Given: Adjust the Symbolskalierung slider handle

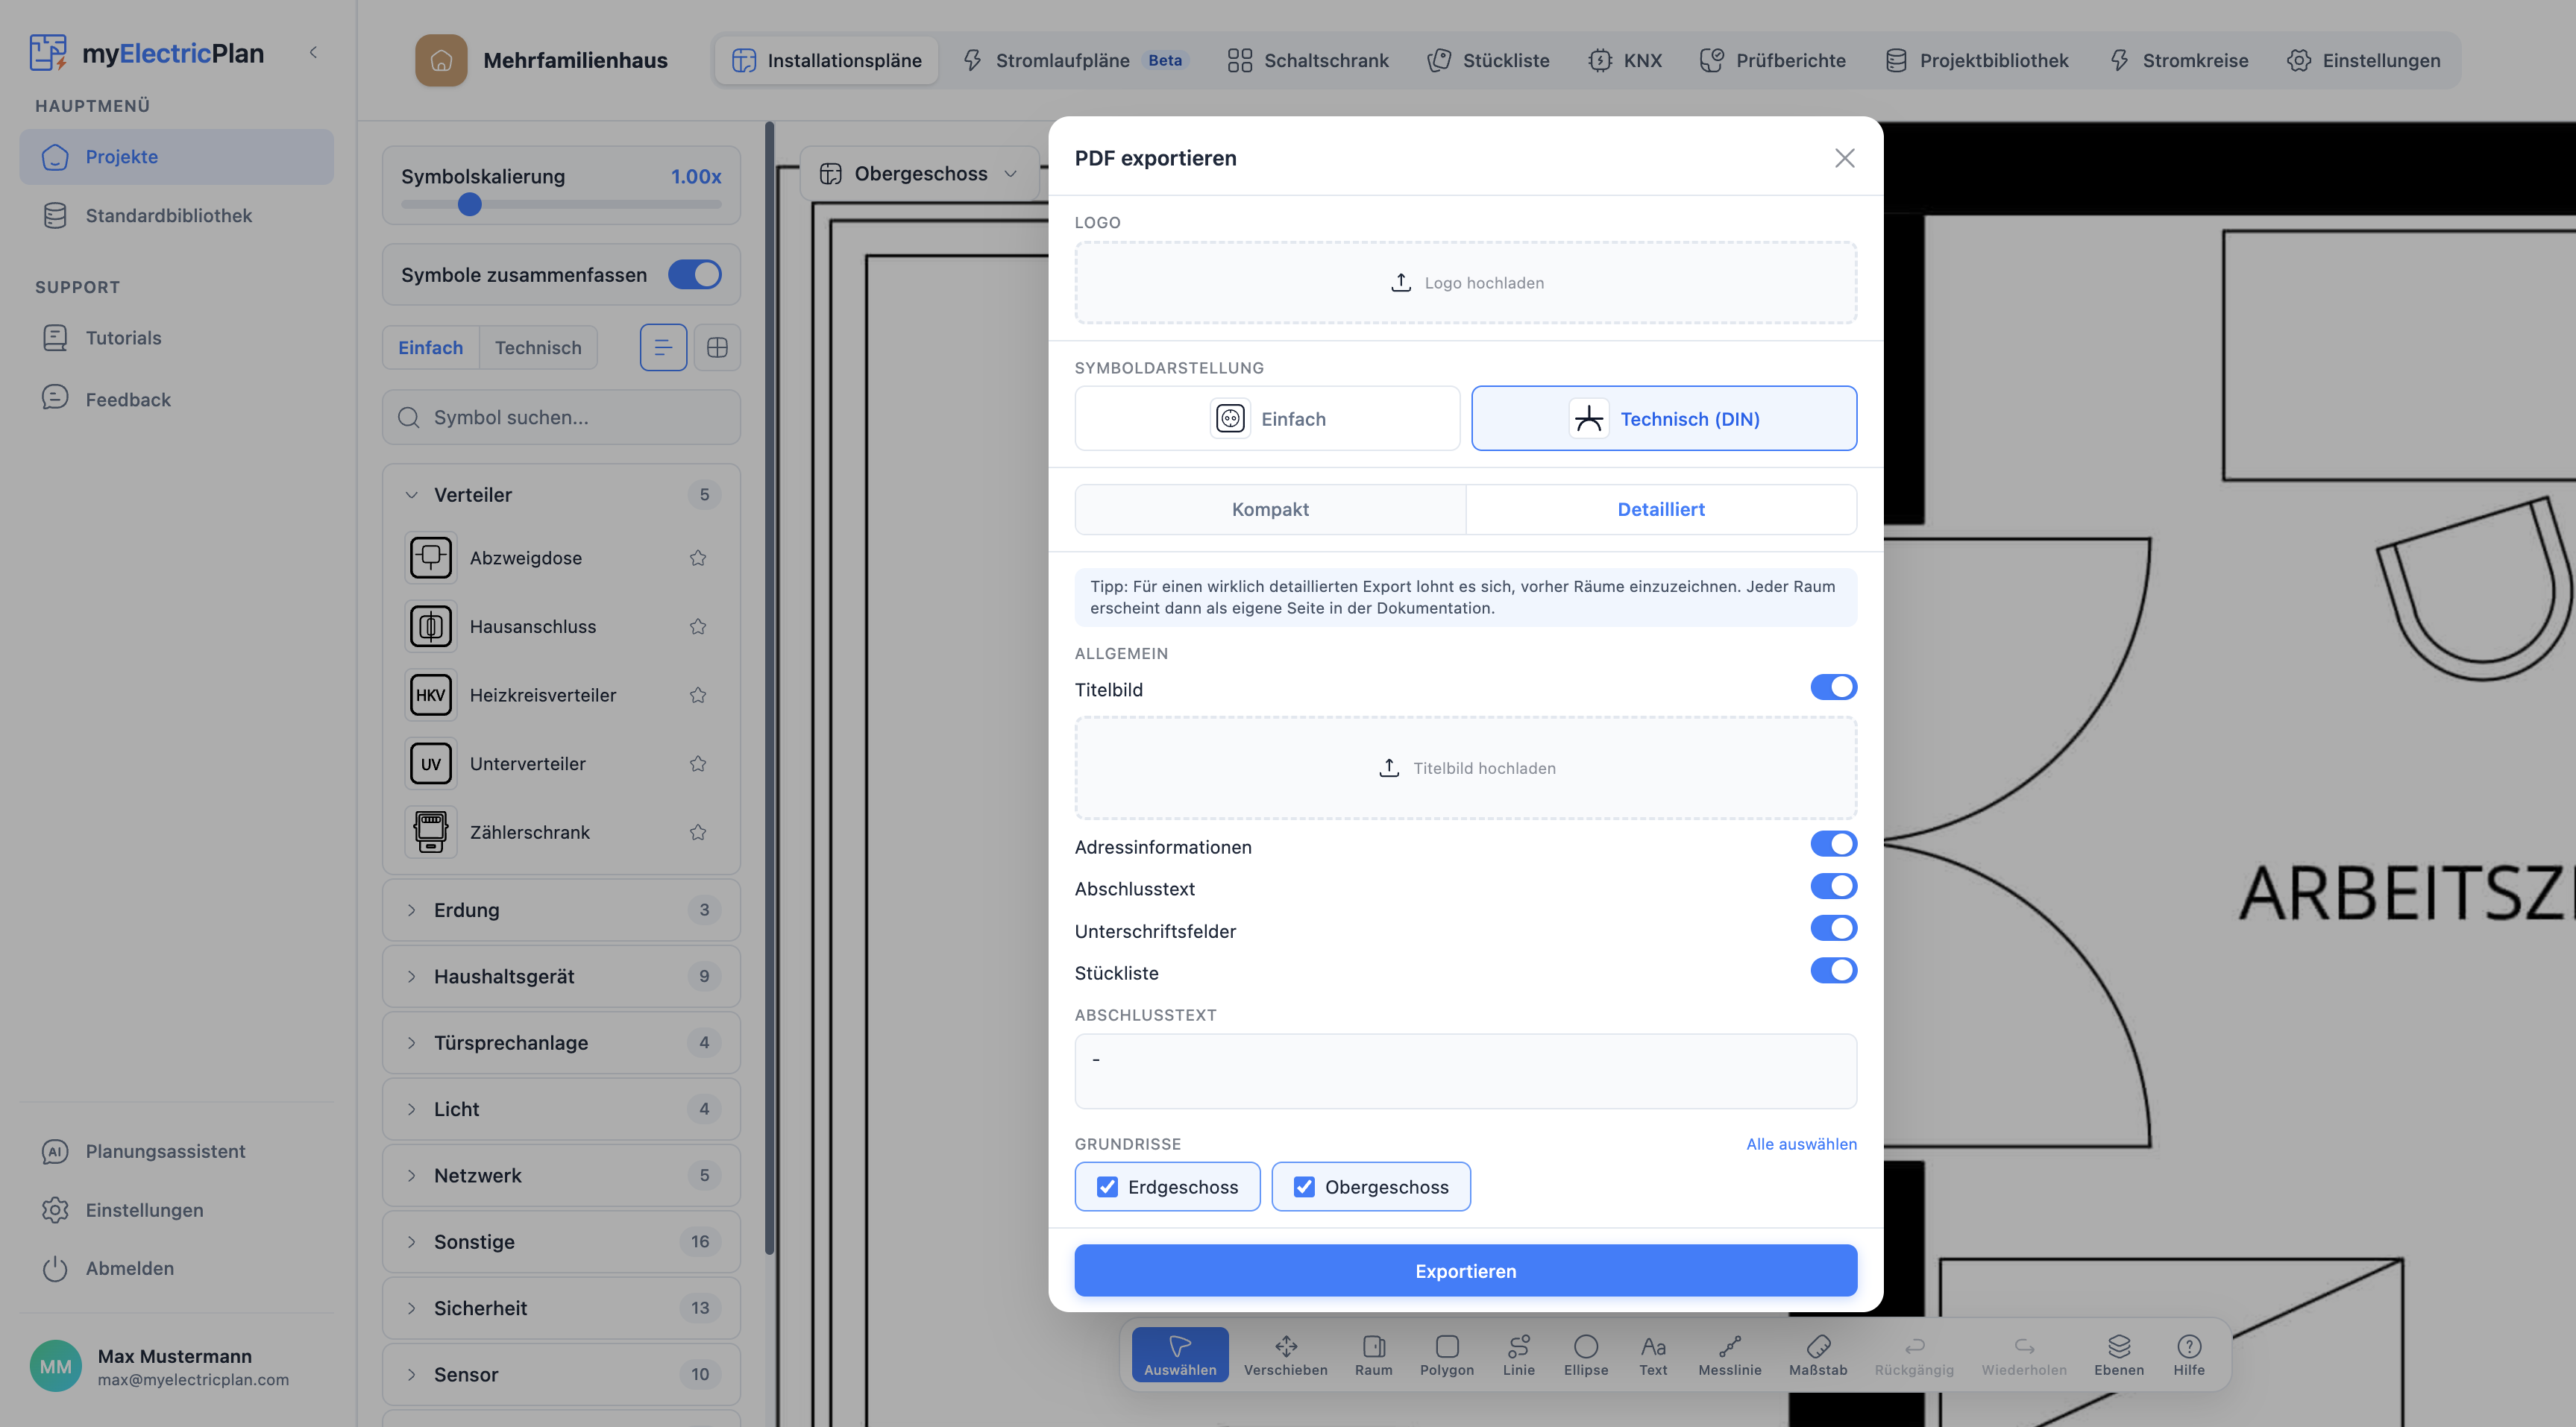Looking at the screenshot, I should (x=469, y=204).
